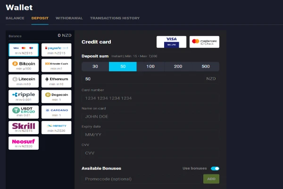Focus the Promocode optional field
The image size is (283, 189).
point(141,179)
